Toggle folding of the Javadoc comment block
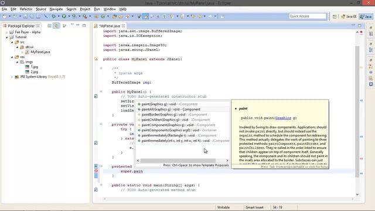 (x=101, y=68)
